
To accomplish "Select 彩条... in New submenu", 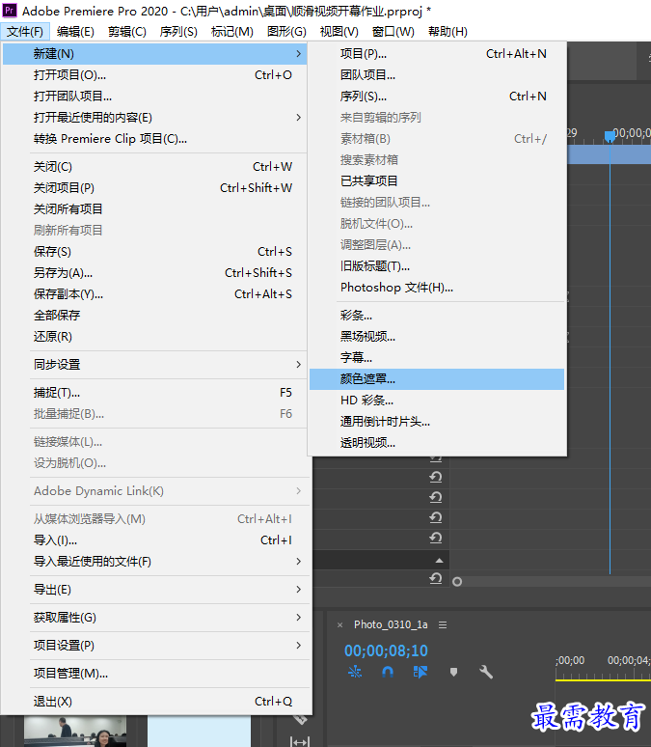I will pos(437,316).
